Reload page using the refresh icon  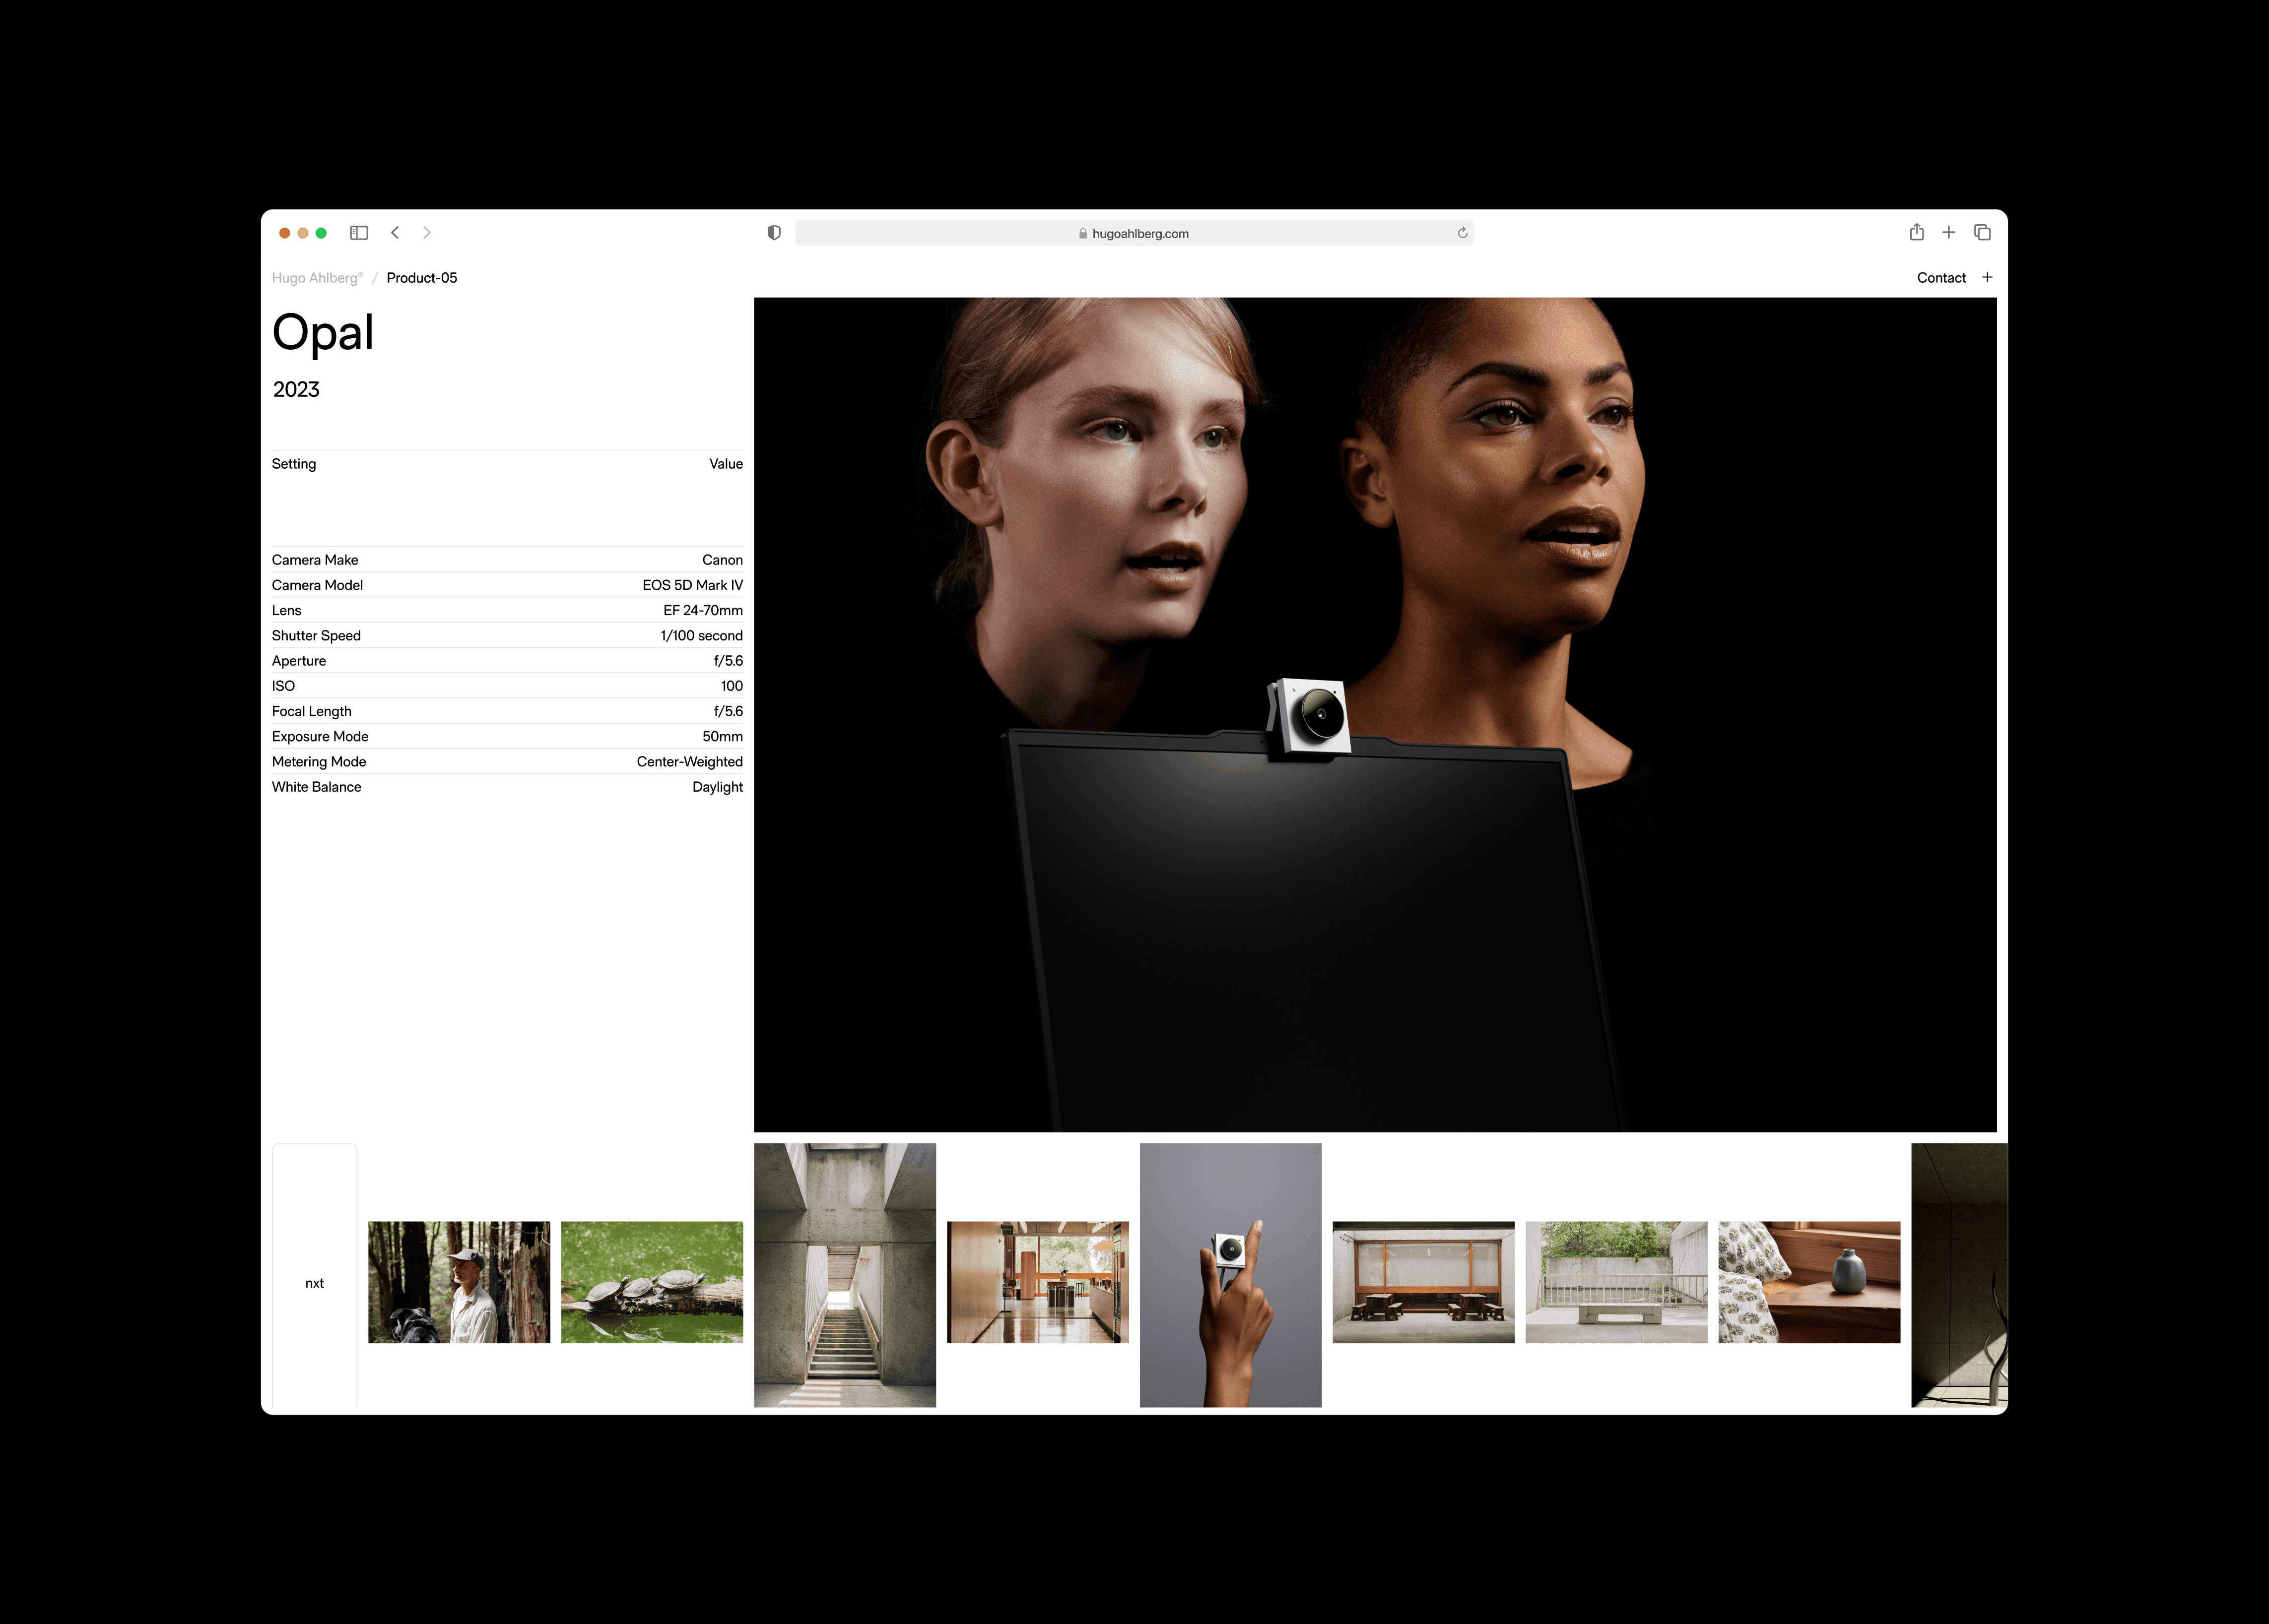[1462, 233]
